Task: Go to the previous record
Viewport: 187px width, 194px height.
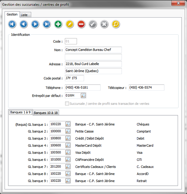Action: coord(24,24)
